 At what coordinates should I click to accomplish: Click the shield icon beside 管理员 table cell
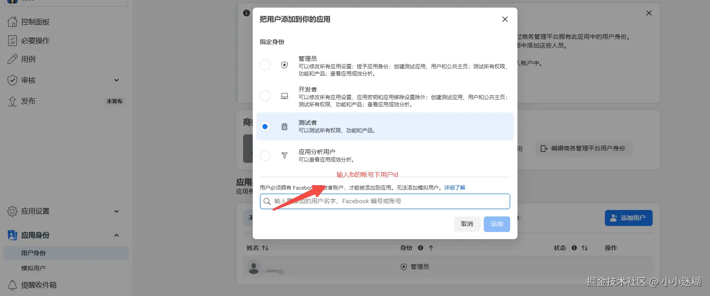(x=404, y=267)
